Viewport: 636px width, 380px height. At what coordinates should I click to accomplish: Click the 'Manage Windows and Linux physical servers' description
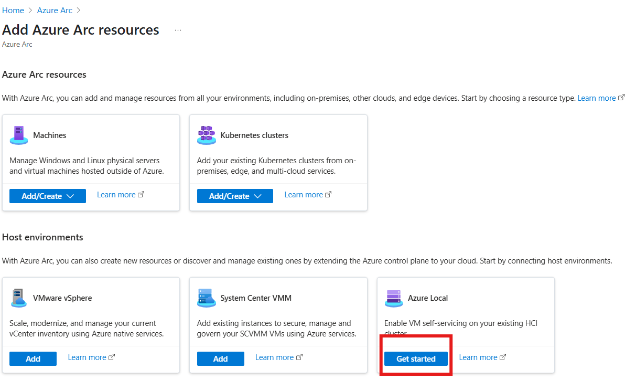[x=87, y=166]
